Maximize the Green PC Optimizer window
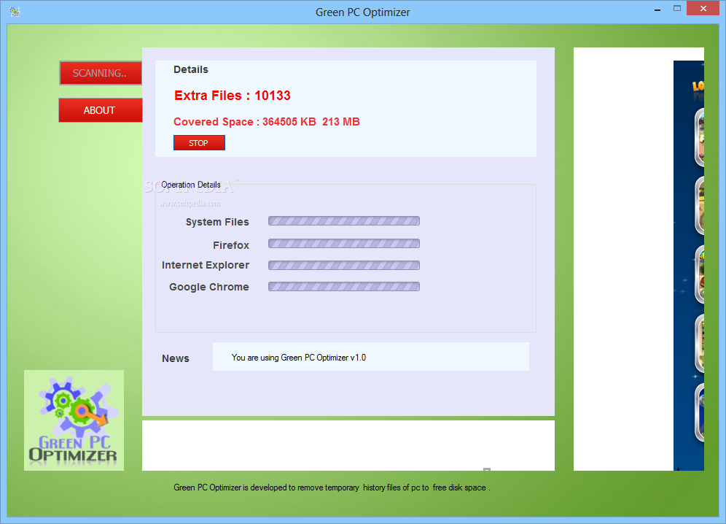Image resolution: width=726 pixels, height=524 pixels. pyautogui.click(x=677, y=8)
